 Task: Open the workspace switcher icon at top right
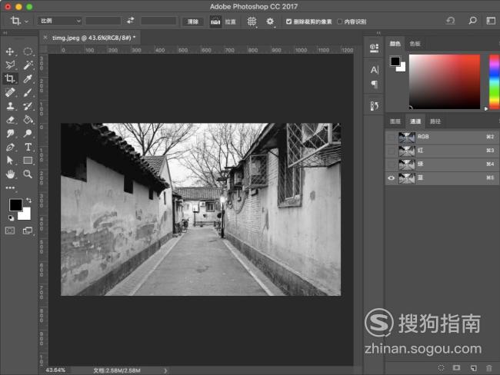491,21
